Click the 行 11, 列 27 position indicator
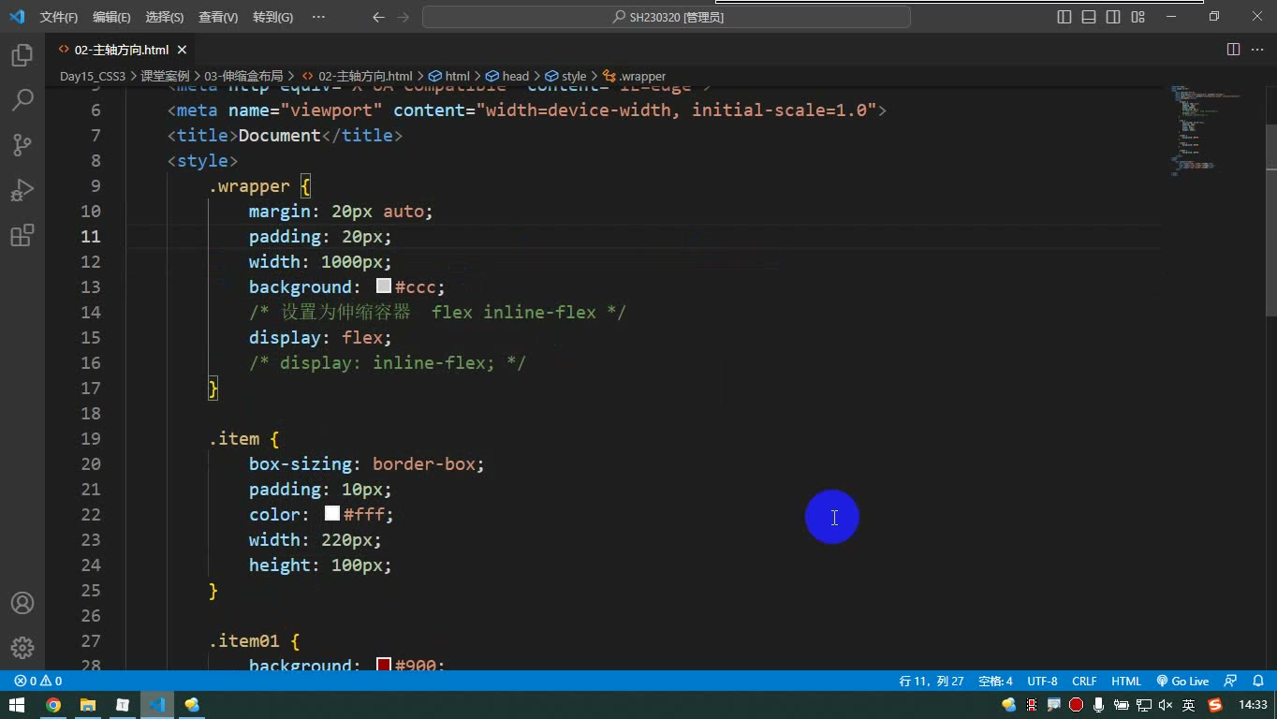The width and height of the screenshot is (1277, 719). click(932, 681)
